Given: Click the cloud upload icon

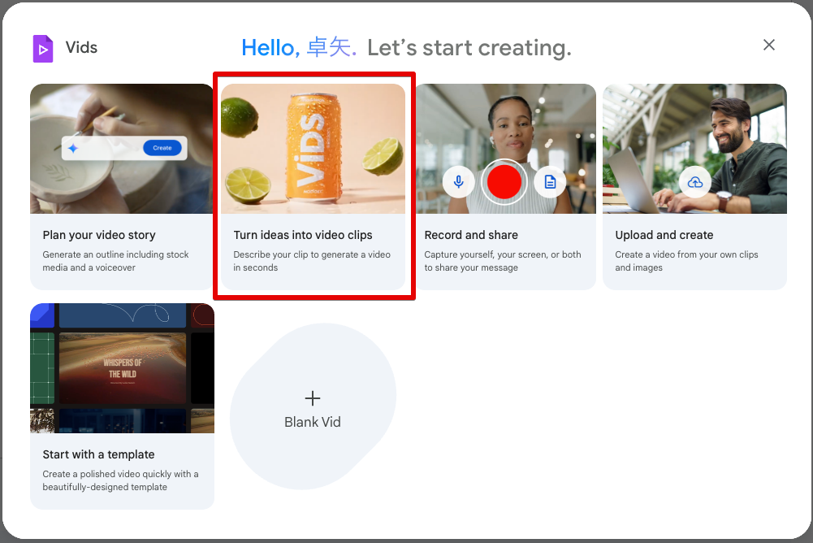Looking at the screenshot, I should coord(695,182).
